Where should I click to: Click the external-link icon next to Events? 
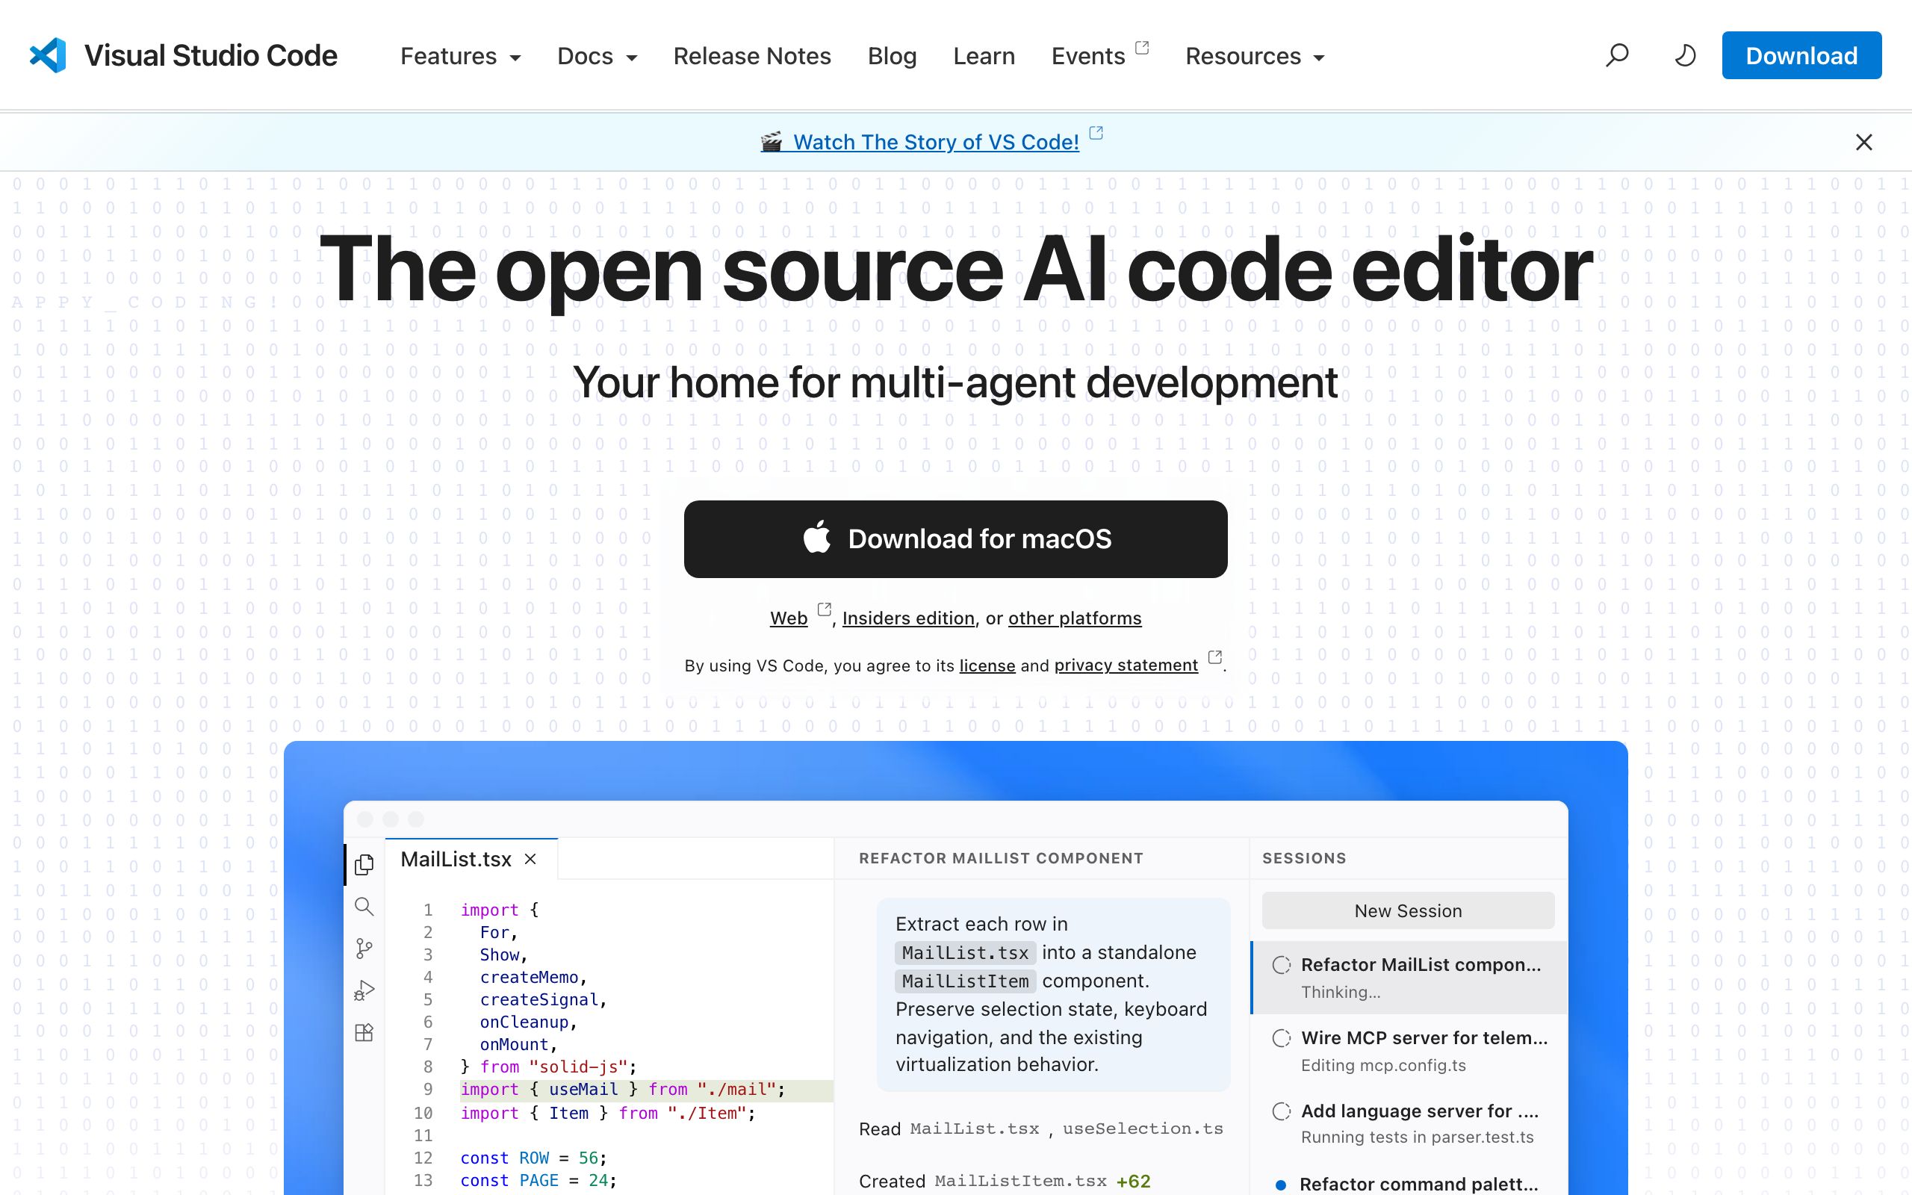click(x=1142, y=47)
